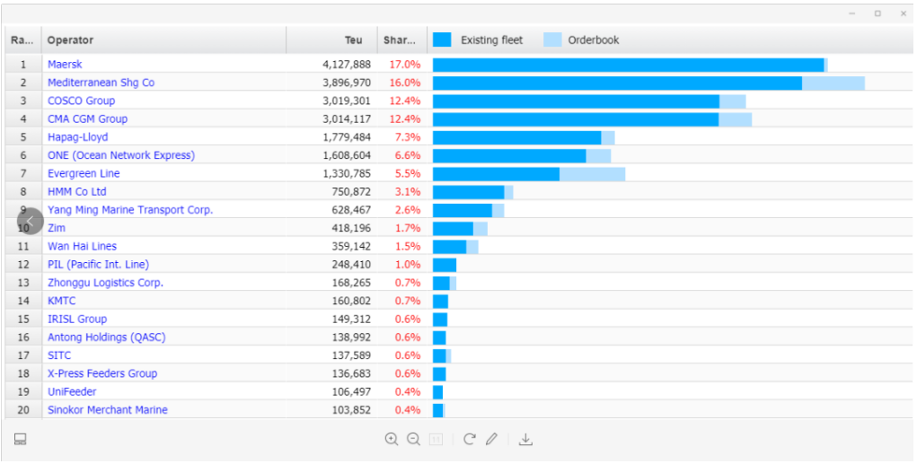Image resolution: width=917 pixels, height=464 pixels.
Task: Select the Teu value 4,127,888
Action: pos(346,65)
